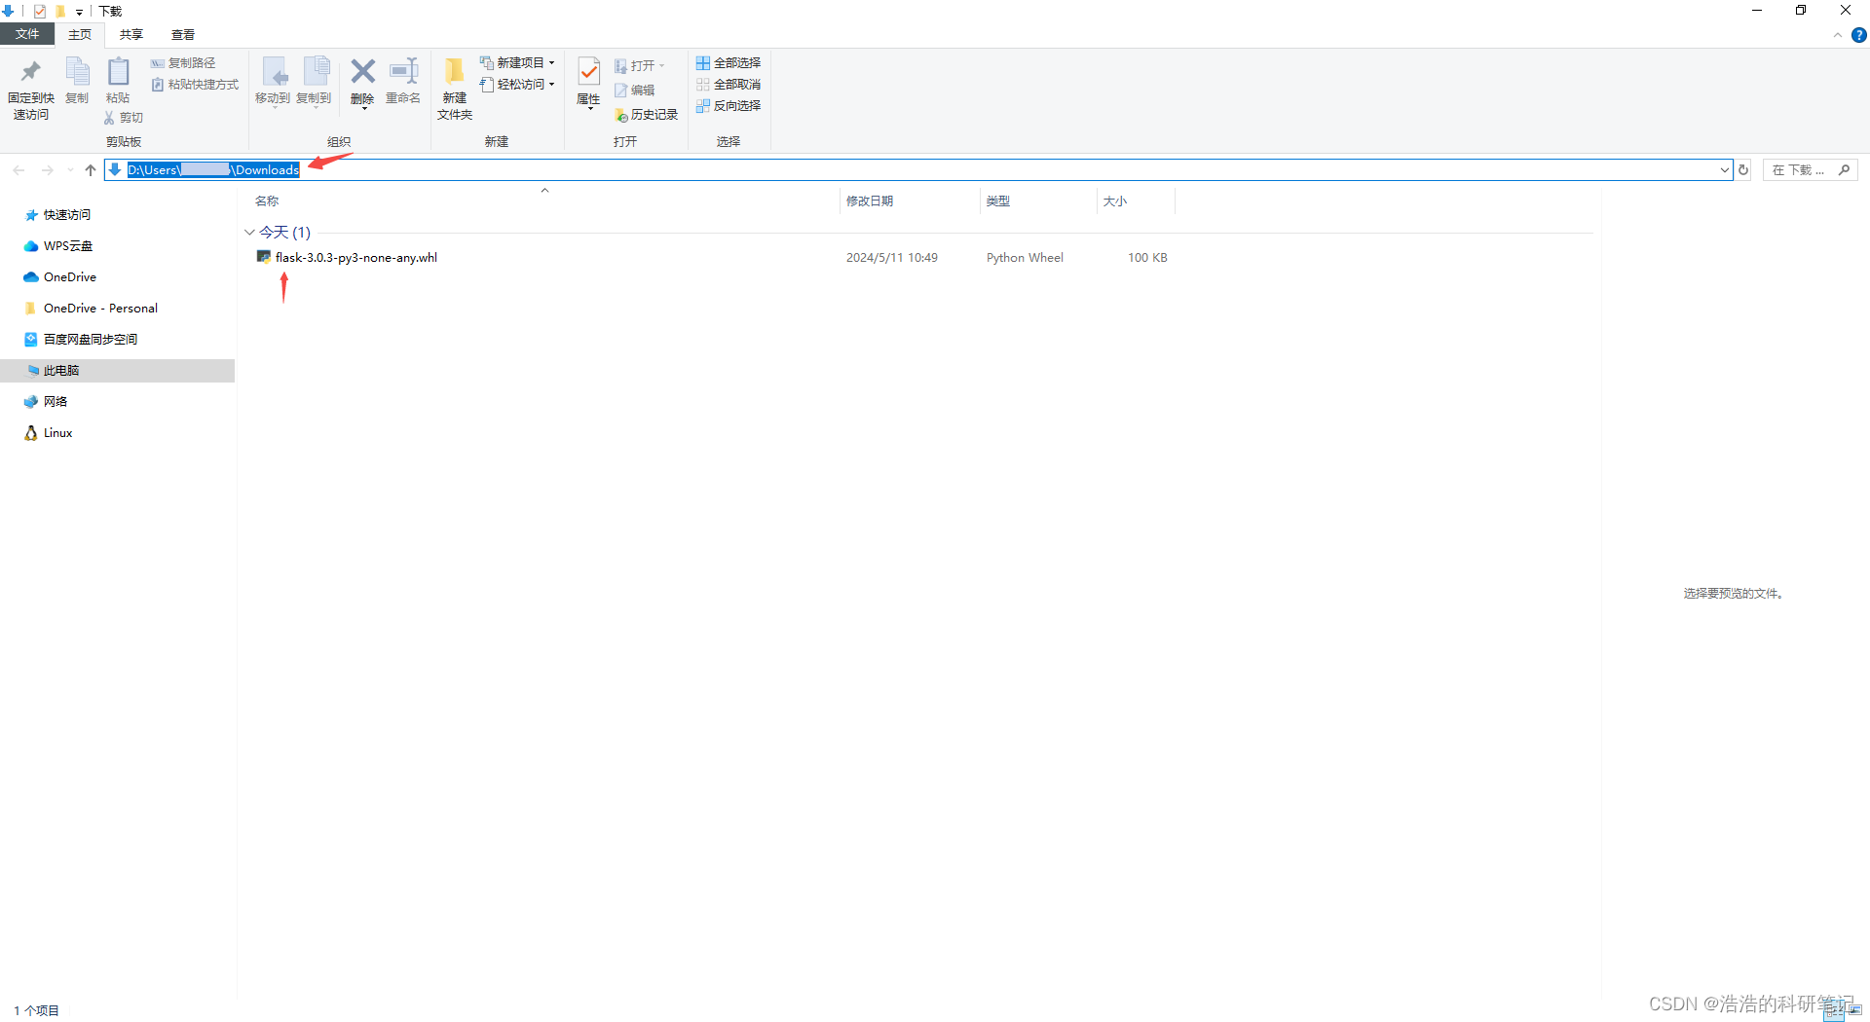The height and width of the screenshot is (1022, 1870).
Task: Switch to the 共享 share tab
Action: (131, 34)
